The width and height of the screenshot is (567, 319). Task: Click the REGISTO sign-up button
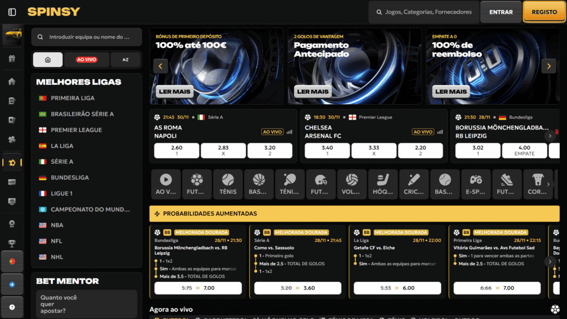[x=544, y=12]
